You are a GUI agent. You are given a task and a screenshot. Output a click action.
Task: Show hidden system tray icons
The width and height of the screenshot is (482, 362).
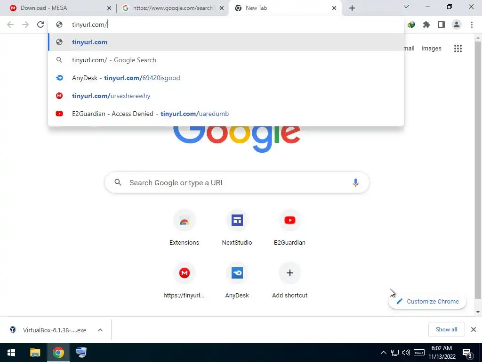[384, 353]
